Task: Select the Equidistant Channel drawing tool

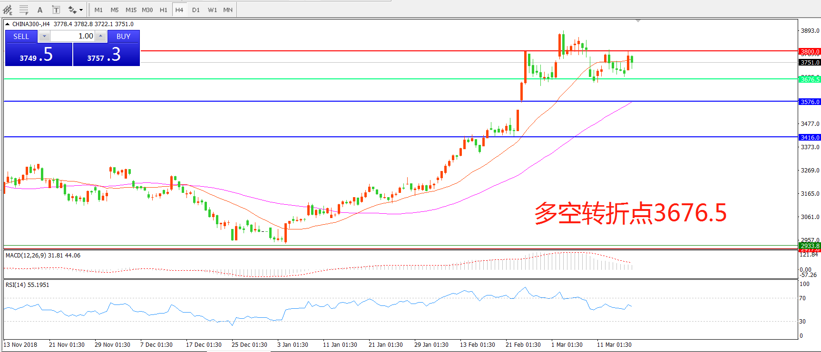Action: coord(8,10)
